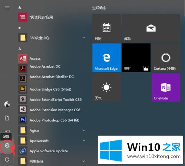Click the "Adobe Extension Manager CS6" label
This screenshot has width=185, height=166.
[55, 110]
